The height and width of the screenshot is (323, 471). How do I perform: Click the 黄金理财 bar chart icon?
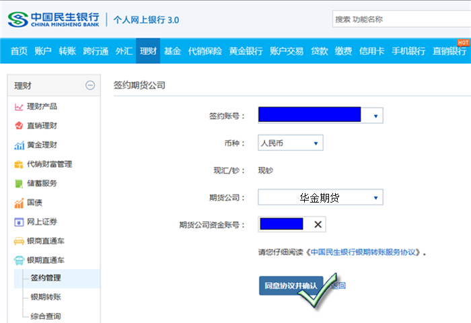click(x=19, y=145)
